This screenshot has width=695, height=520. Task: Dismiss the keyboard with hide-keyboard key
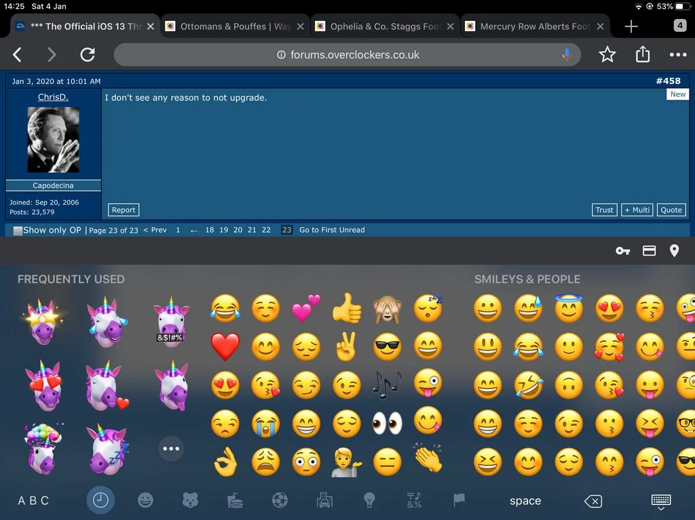(x=661, y=502)
